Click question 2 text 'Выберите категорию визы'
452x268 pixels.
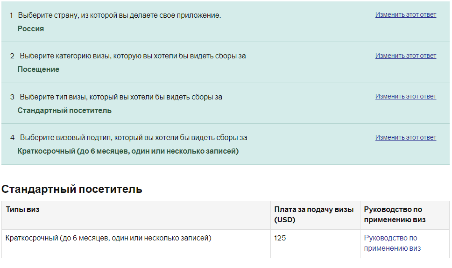(x=133, y=56)
